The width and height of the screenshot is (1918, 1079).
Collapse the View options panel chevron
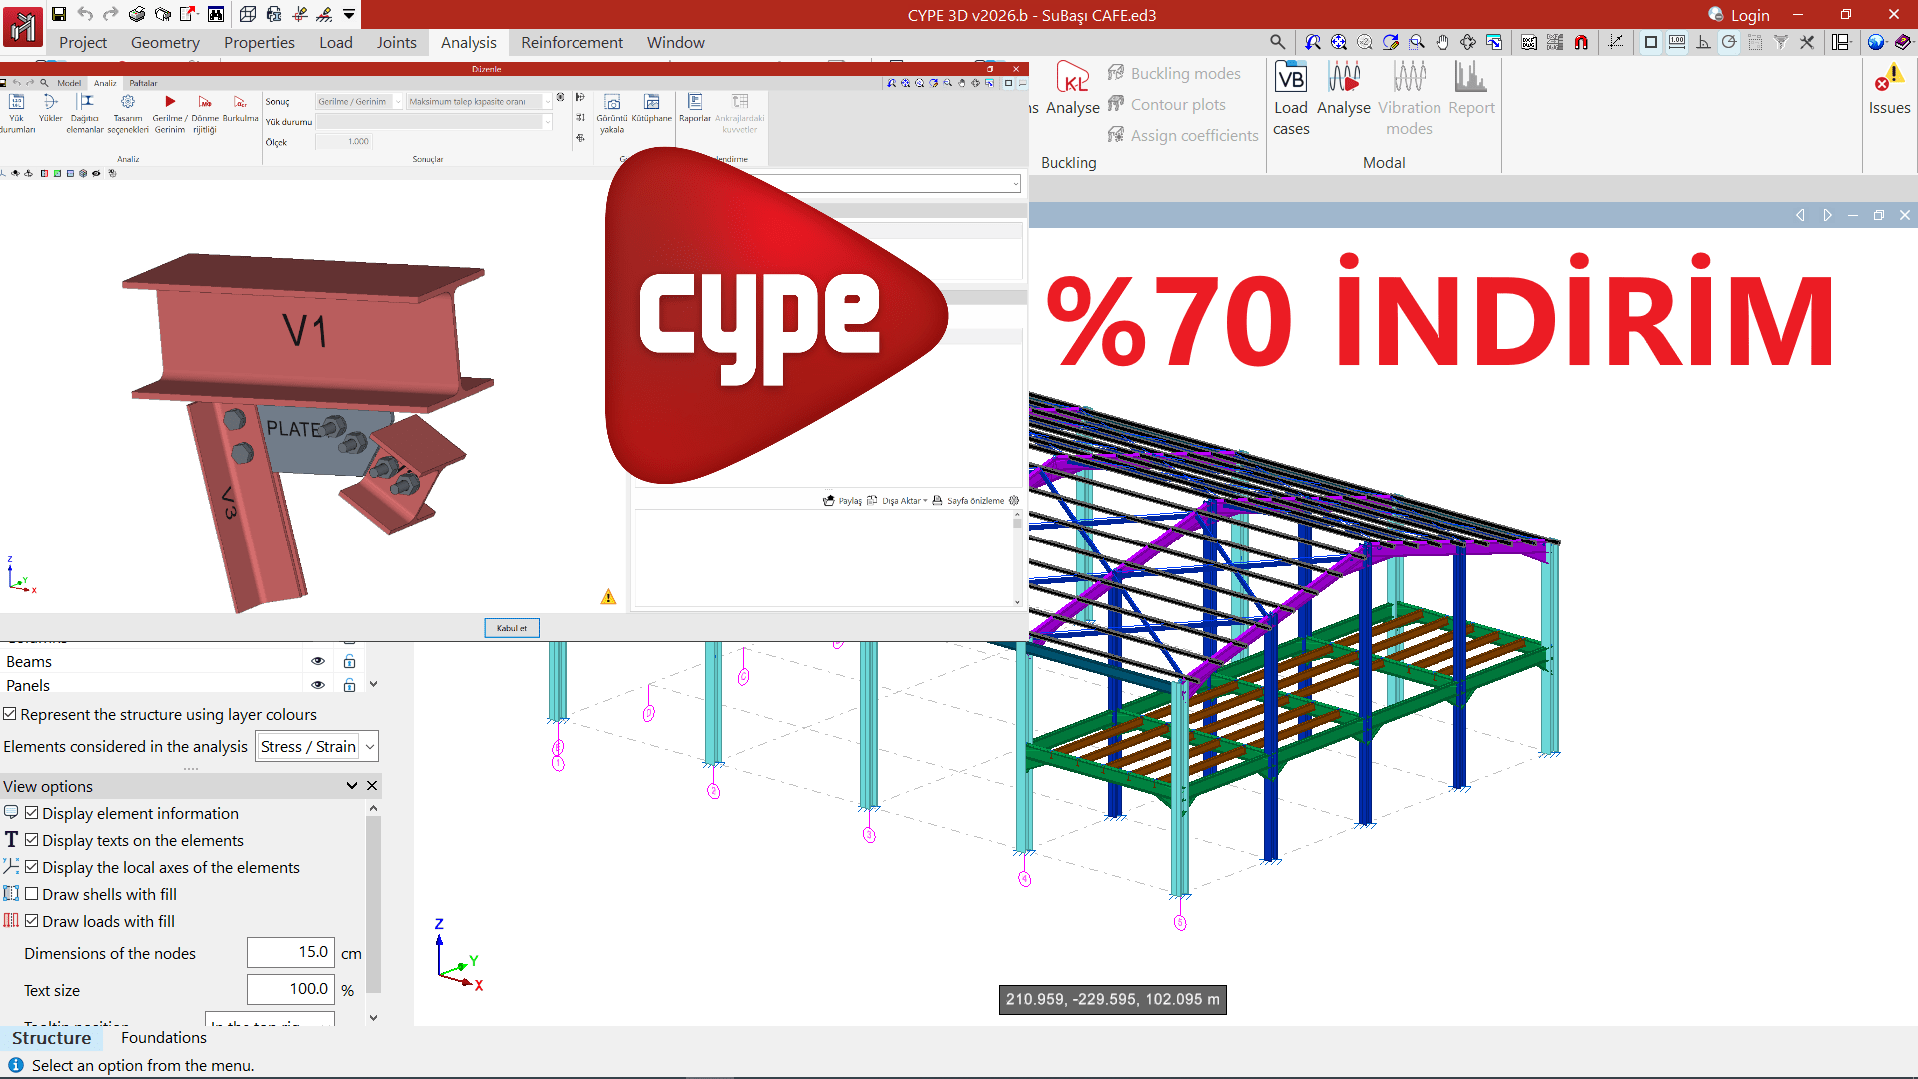click(351, 786)
